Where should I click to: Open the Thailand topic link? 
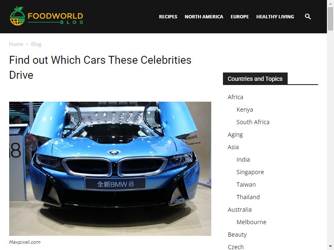[x=248, y=197]
